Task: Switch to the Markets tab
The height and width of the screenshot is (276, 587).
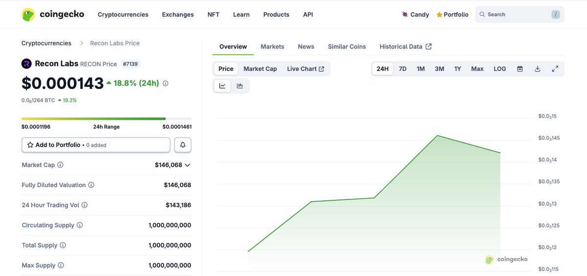Action: [272, 46]
